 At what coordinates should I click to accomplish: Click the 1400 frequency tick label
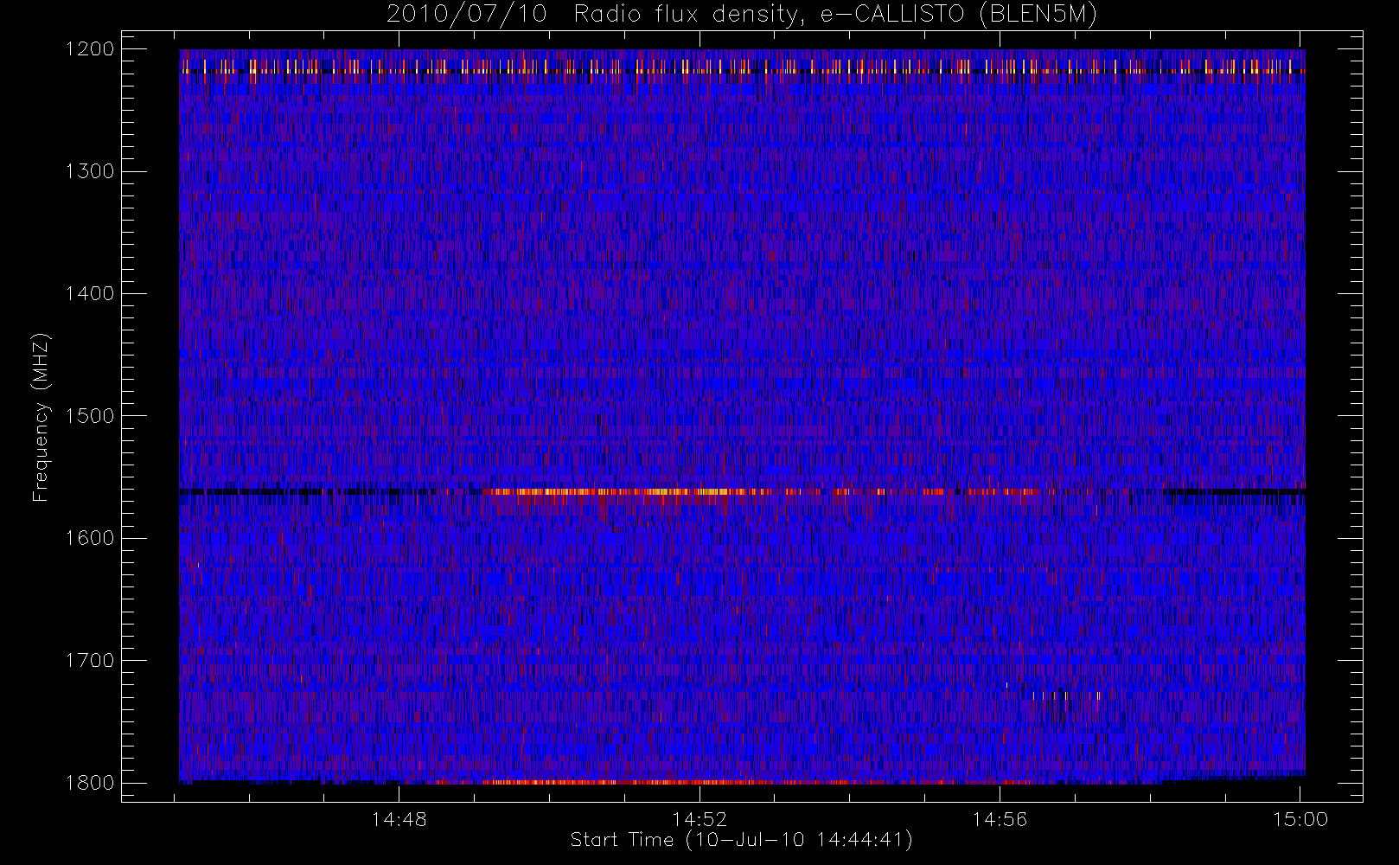pyautogui.click(x=90, y=294)
